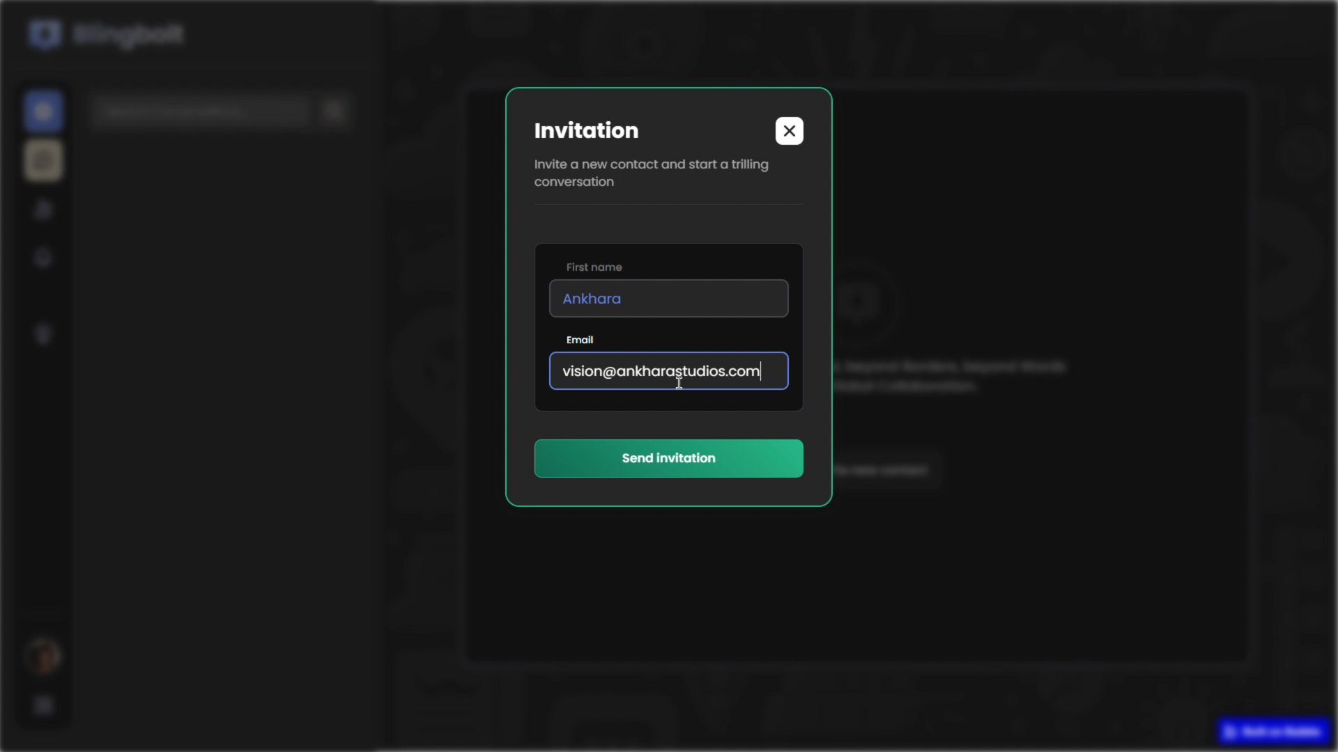The height and width of the screenshot is (752, 1338).
Task: Click the First name field containing Ankhara
Action: point(668,299)
